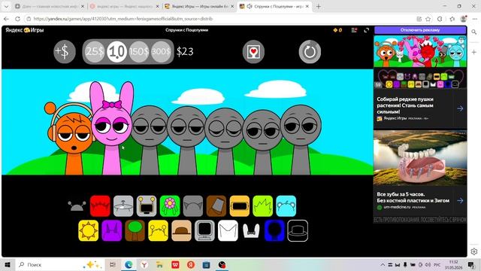The height and width of the screenshot is (271, 481).
Task: Open the 'Все зубы за 5 часов' ad
Action: click(x=413, y=197)
